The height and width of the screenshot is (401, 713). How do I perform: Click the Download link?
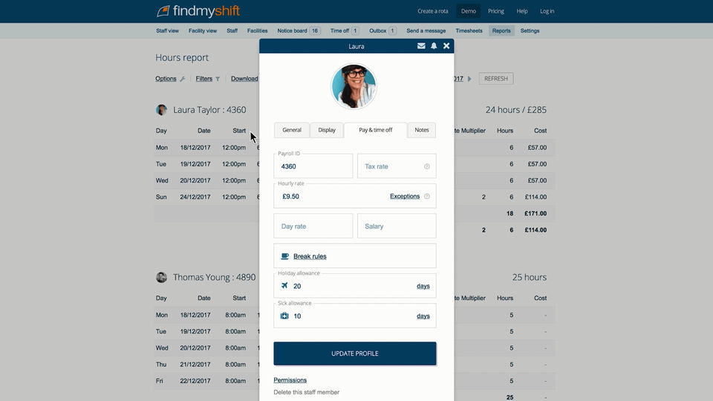(x=244, y=79)
